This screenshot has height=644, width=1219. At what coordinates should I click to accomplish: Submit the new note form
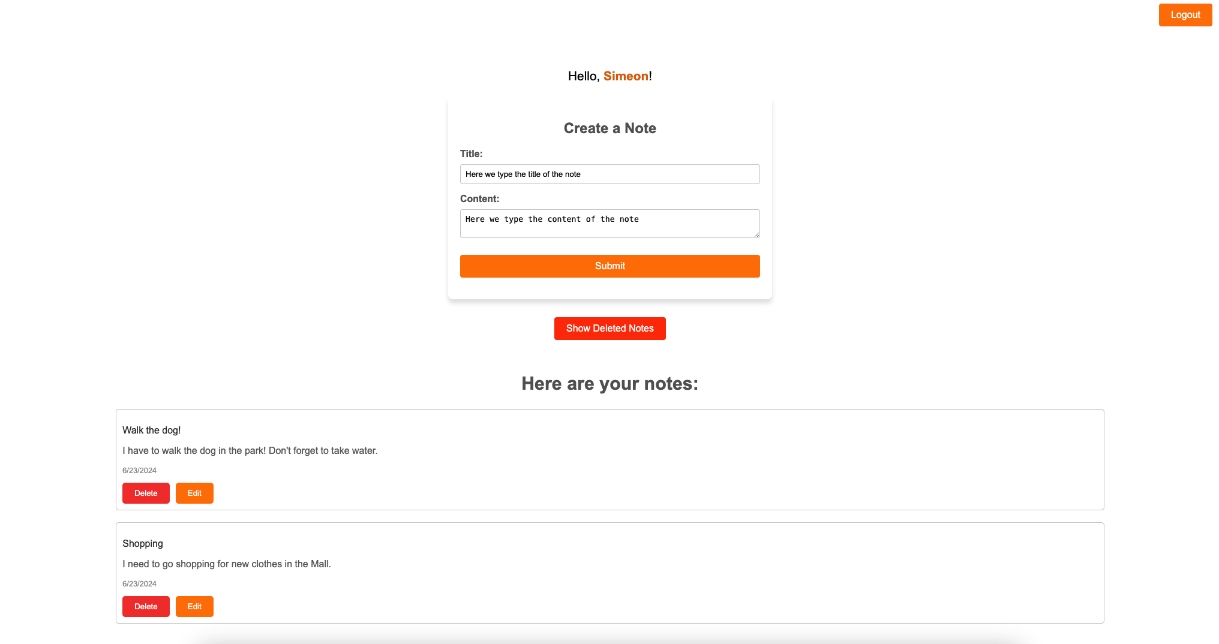(x=609, y=266)
